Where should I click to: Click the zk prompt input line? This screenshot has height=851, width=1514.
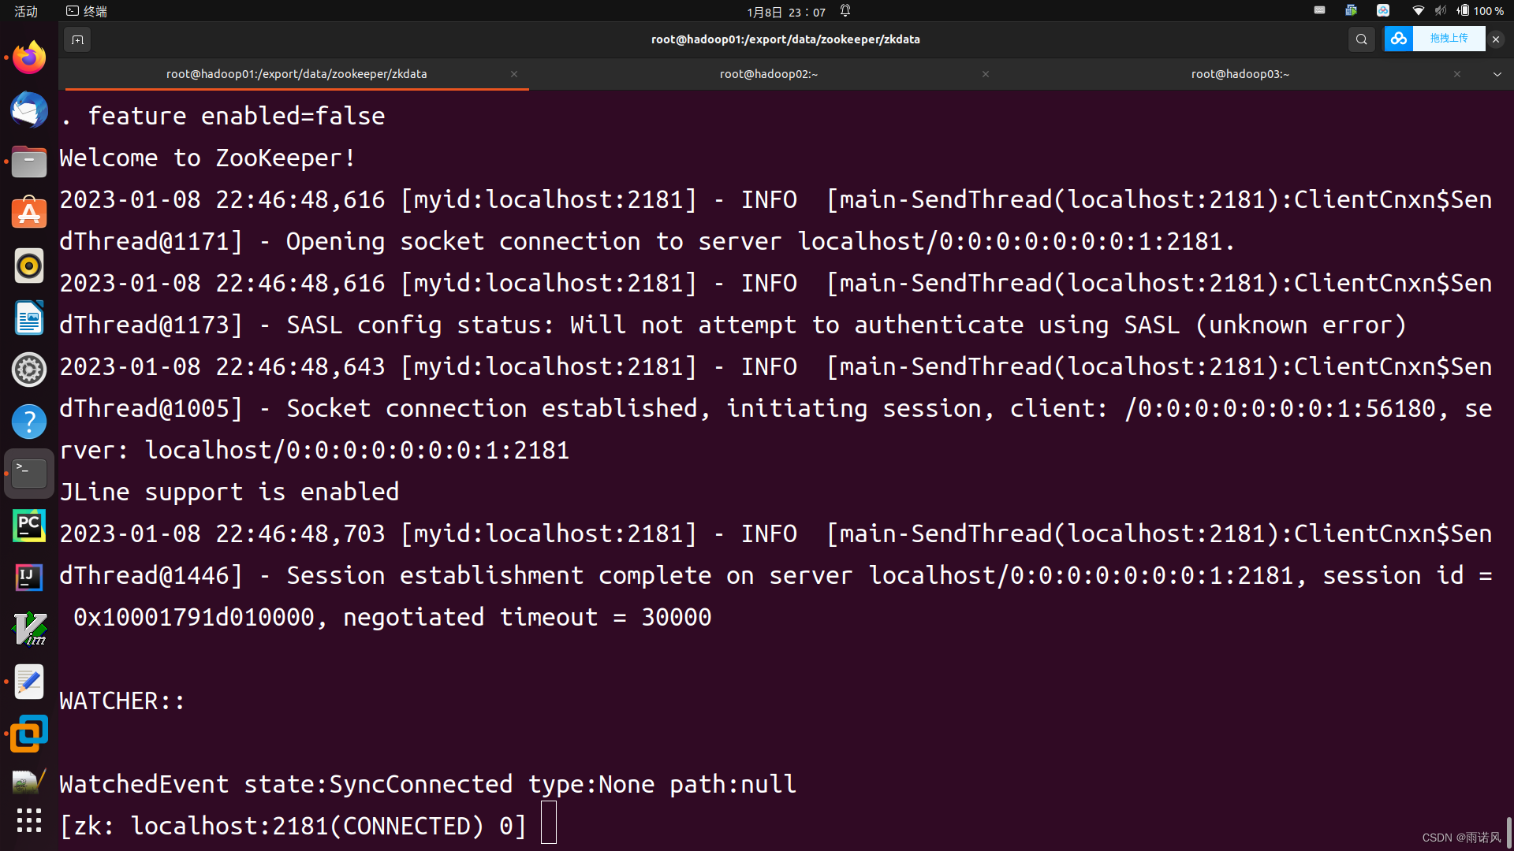(308, 825)
